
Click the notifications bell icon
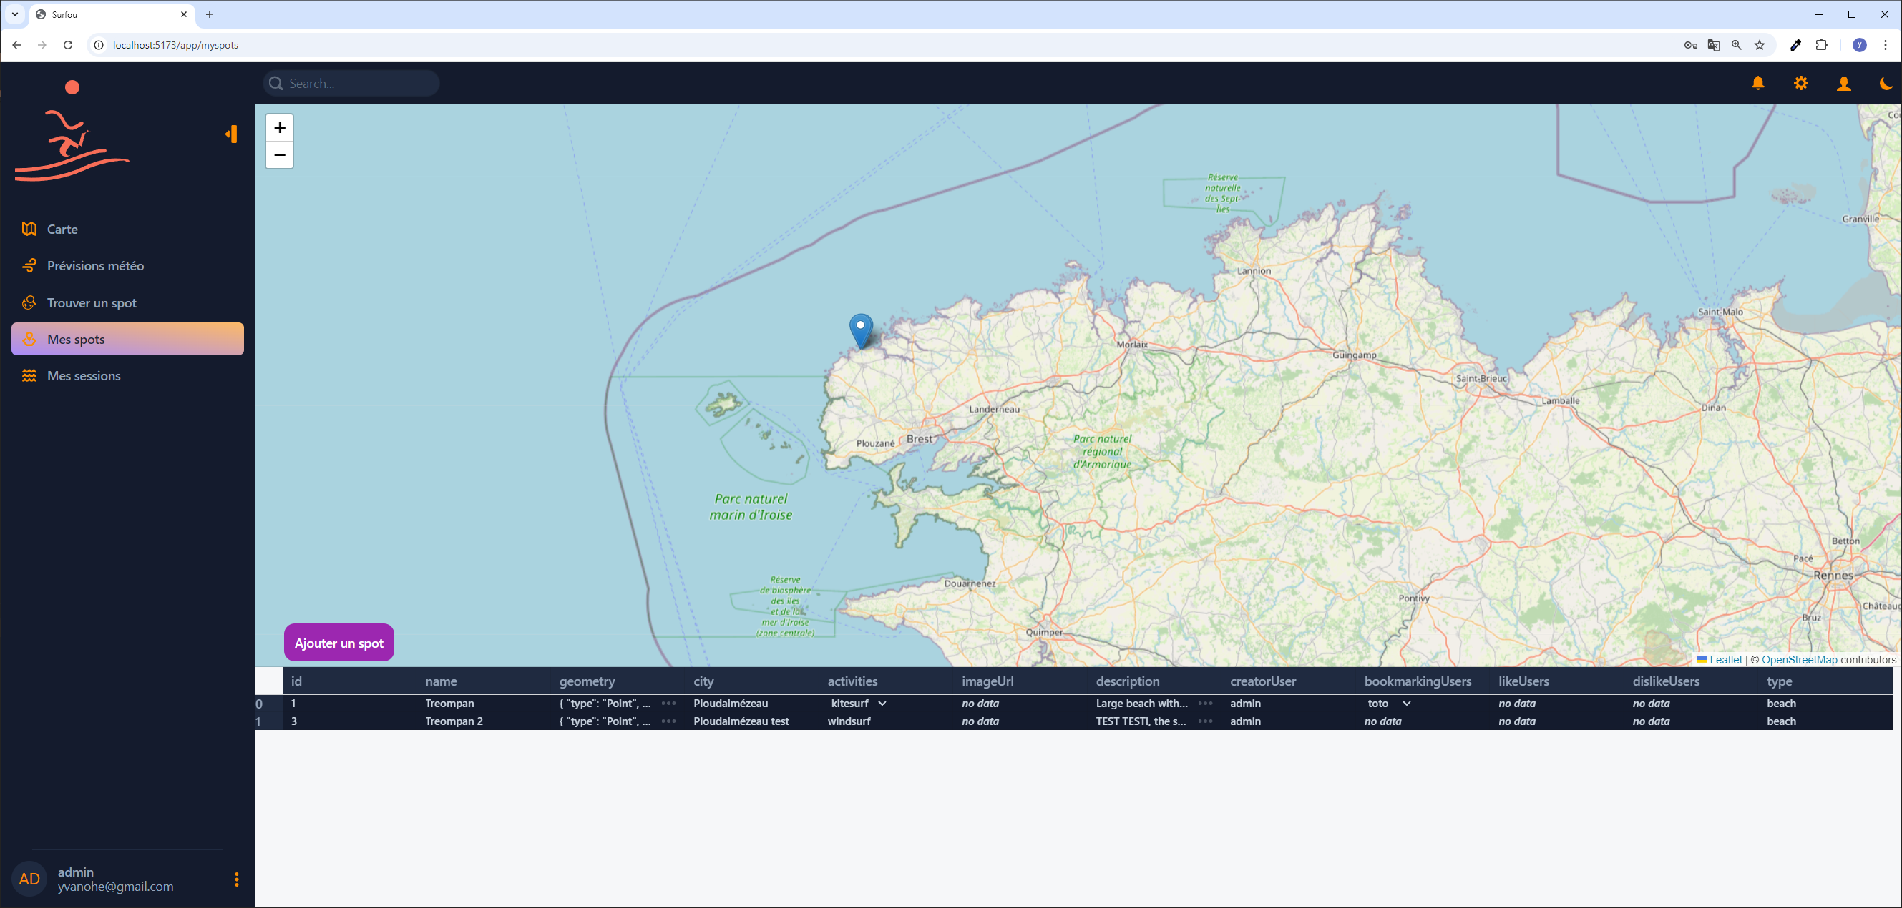coord(1758,84)
